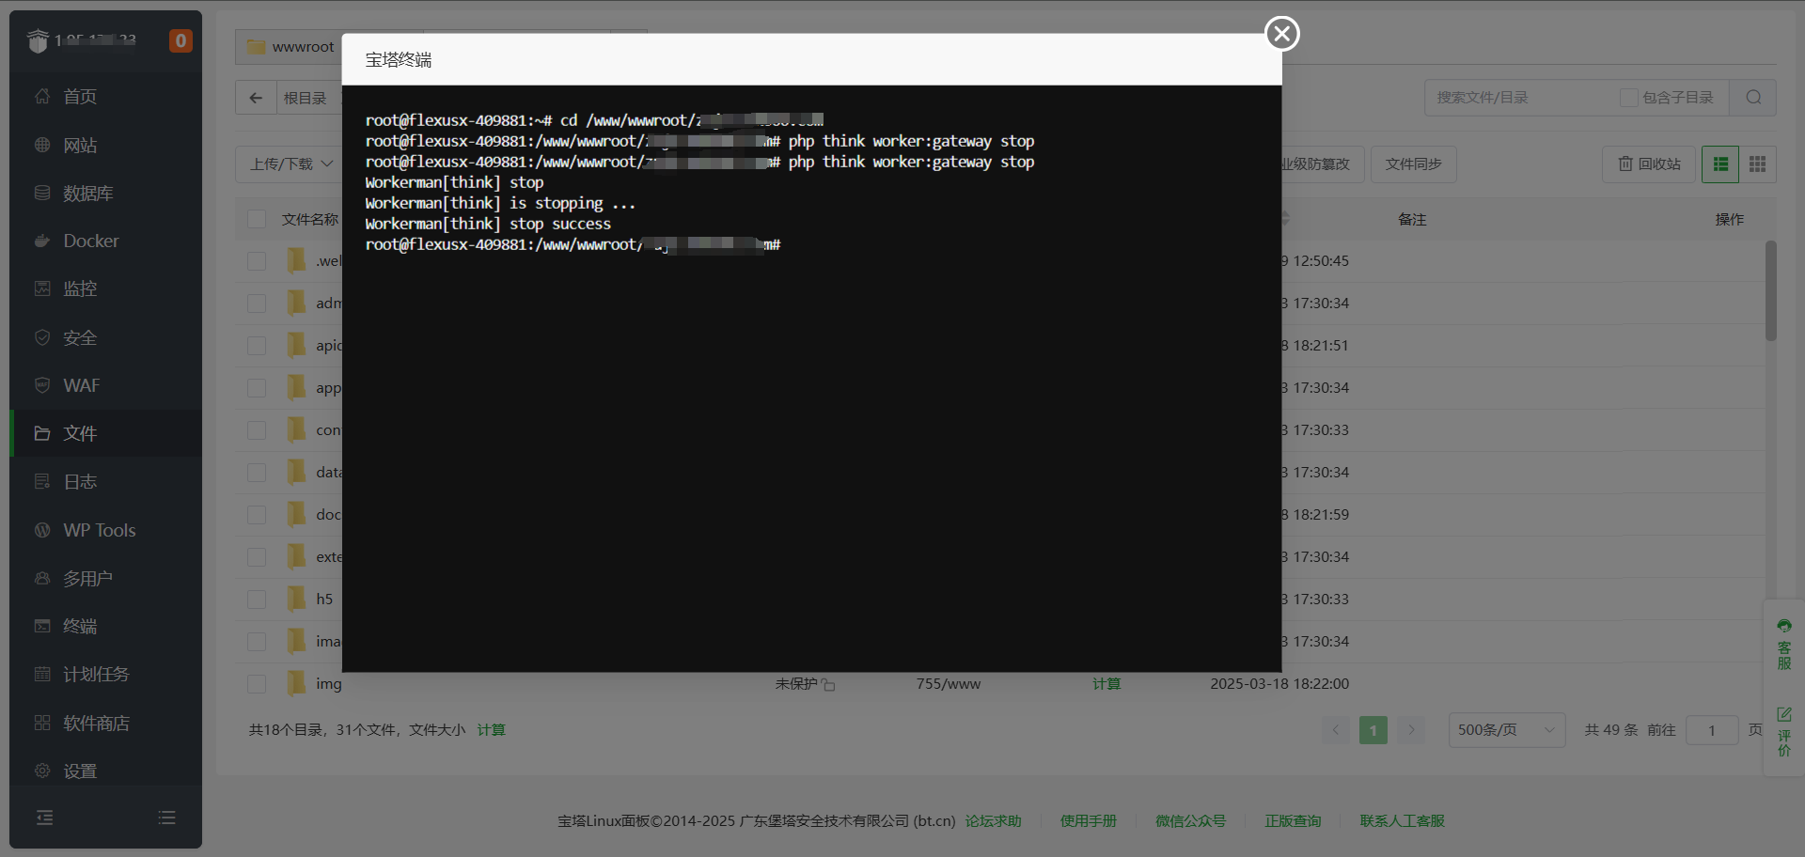The height and width of the screenshot is (857, 1805).
Task: Open the 500条/页 page size dropdown
Action: tap(1506, 730)
